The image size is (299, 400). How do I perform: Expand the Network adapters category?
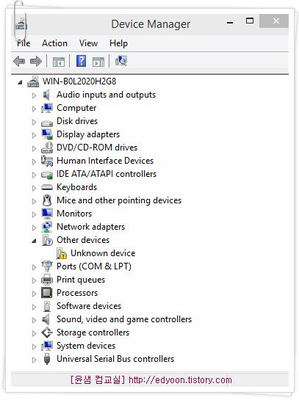(x=34, y=228)
